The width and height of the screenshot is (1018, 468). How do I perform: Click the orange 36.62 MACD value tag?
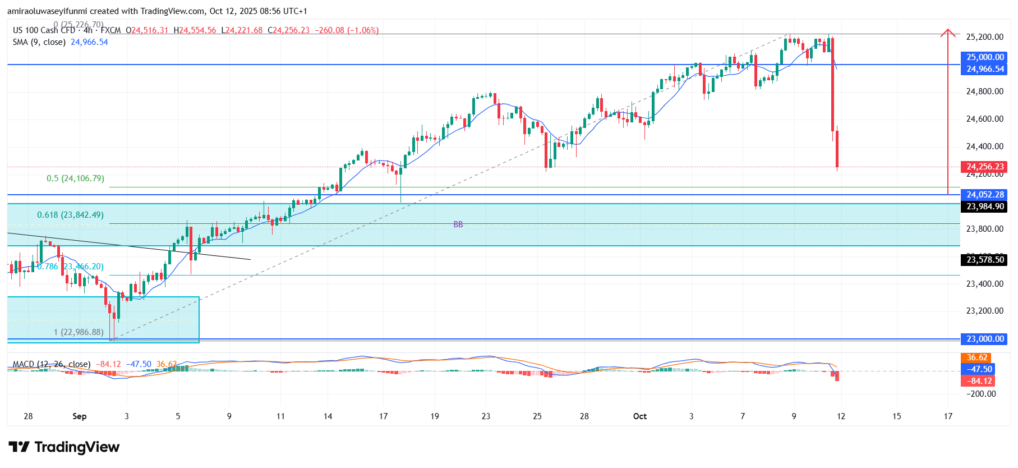pos(976,357)
